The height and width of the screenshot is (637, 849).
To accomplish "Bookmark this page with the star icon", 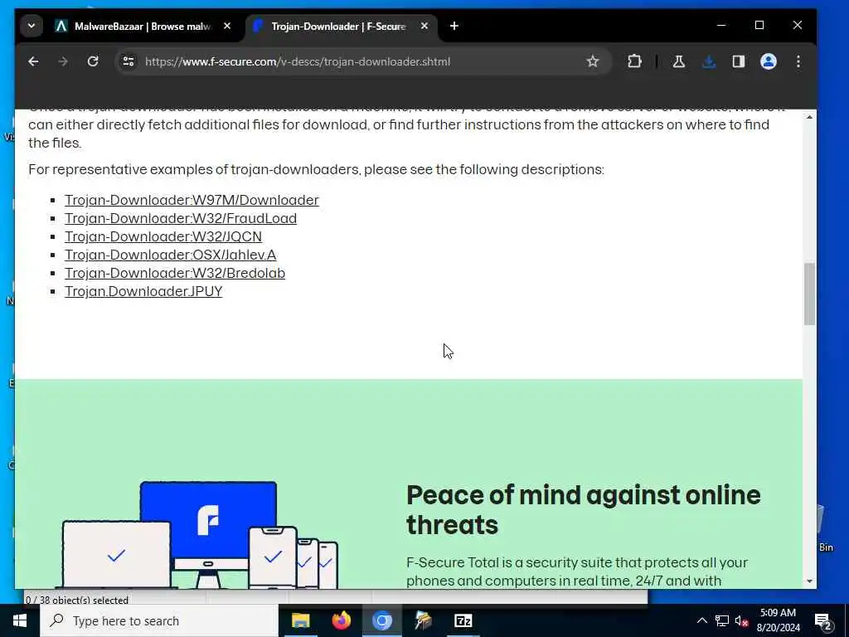I will pos(593,61).
